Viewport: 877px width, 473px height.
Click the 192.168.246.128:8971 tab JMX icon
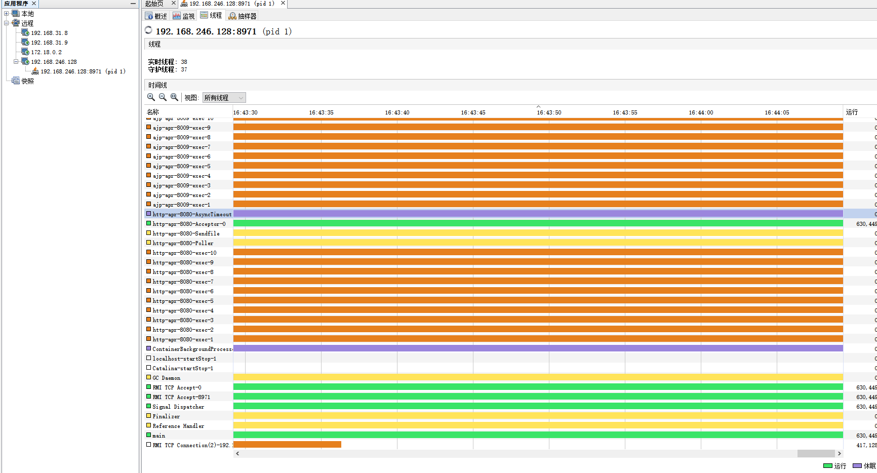(184, 4)
